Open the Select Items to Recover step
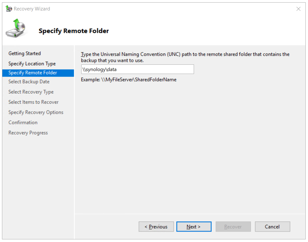Screen dimensions: 308x242 [x=33, y=102]
